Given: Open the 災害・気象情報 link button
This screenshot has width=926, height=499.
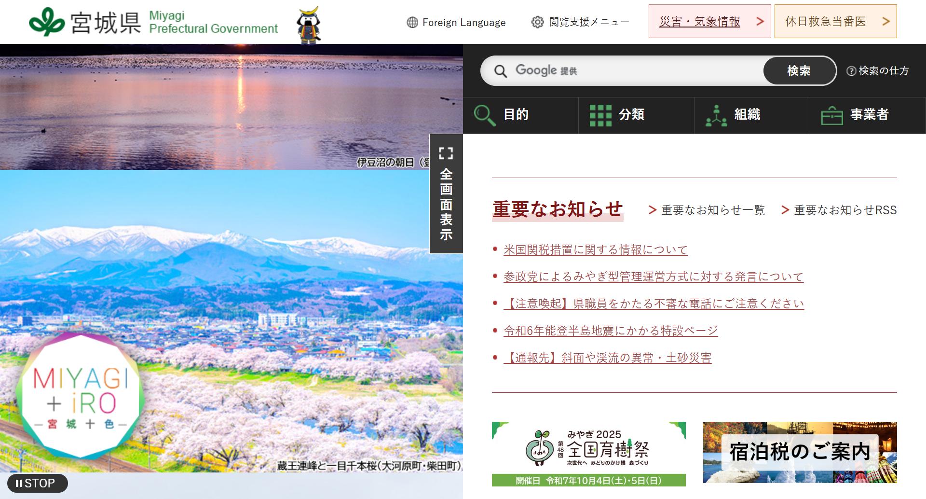Looking at the screenshot, I should [x=709, y=22].
